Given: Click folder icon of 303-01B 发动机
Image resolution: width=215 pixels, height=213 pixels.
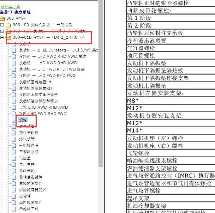Looking at the screenshot, I should (8, 37).
